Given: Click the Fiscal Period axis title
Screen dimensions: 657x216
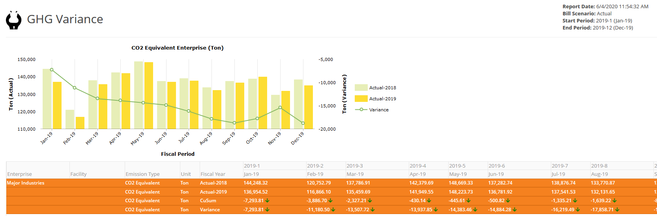Looking at the screenshot, I should coord(178,154).
